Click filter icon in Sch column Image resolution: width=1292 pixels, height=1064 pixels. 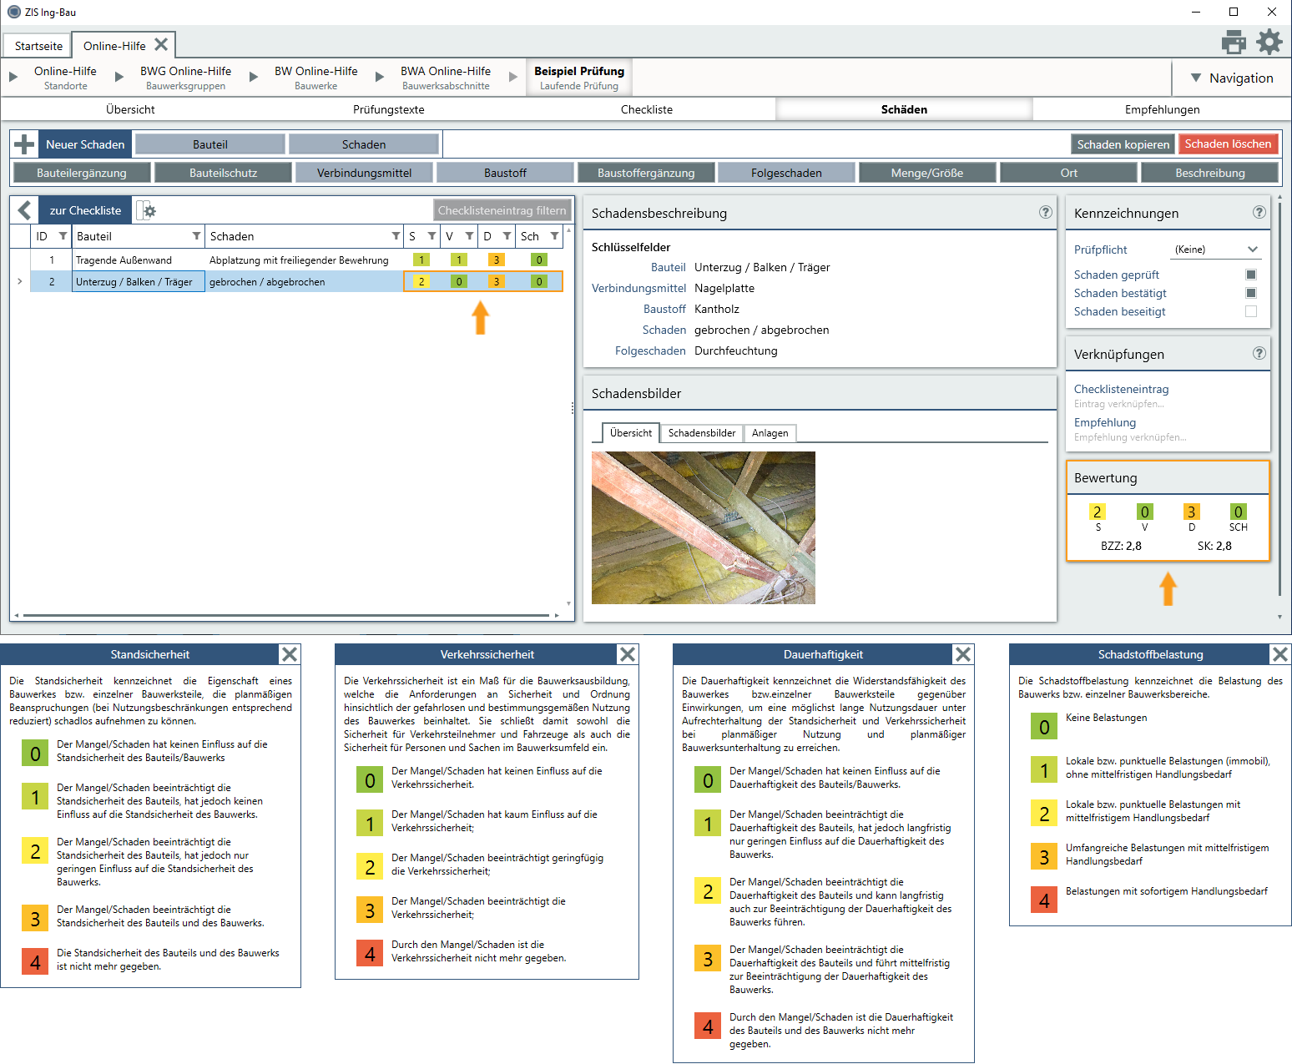click(x=554, y=236)
